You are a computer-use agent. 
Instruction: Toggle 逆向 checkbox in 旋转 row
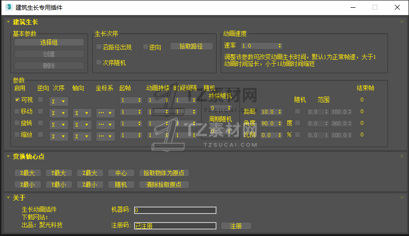40,123
